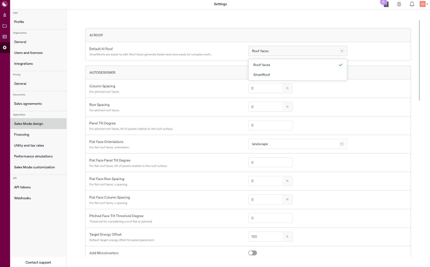Click the Target Energy Offset input field

tap(265, 237)
